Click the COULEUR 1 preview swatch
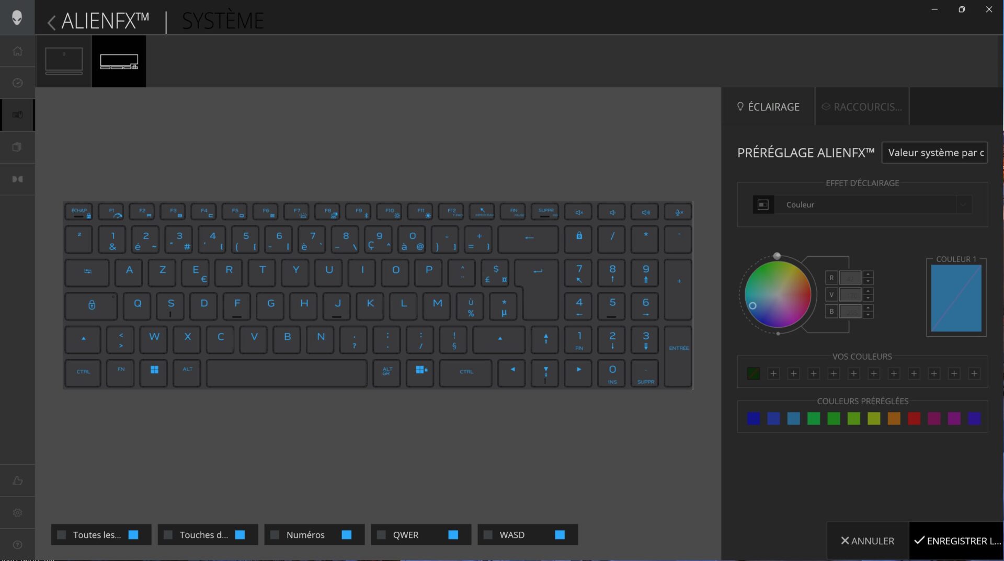Screen dimensions: 1004x561 (x=956, y=298)
